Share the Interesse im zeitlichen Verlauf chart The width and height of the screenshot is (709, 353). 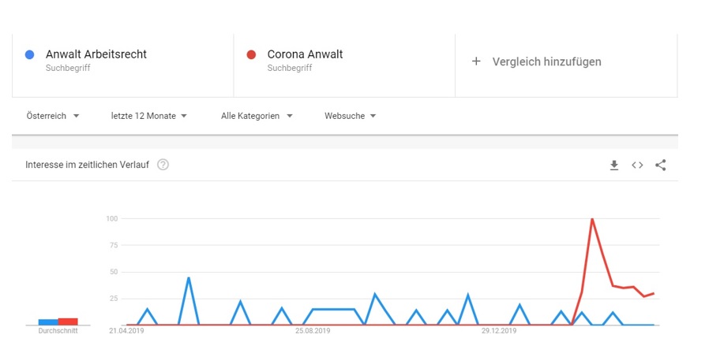[x=661, y=165]
